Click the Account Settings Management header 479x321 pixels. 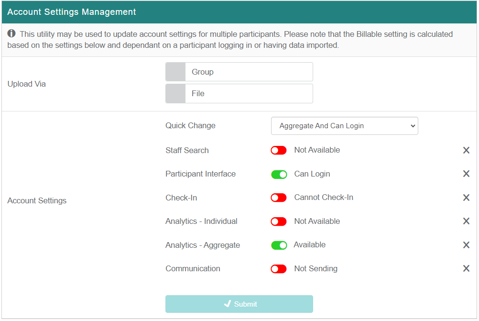(72, 12)
